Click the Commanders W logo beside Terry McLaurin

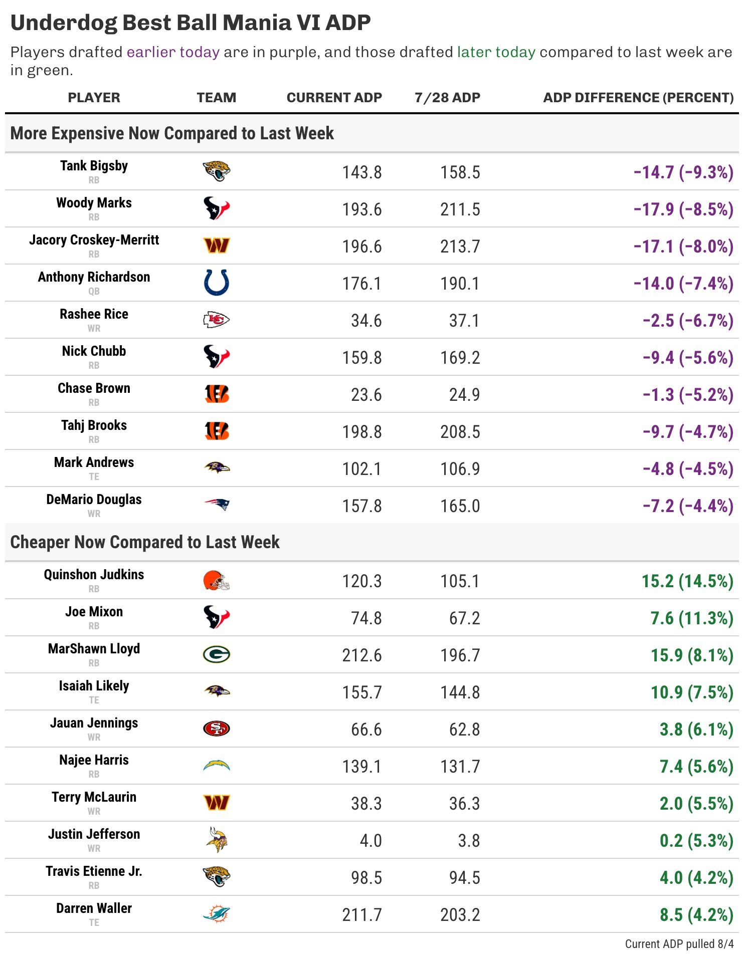coord(216,803)
